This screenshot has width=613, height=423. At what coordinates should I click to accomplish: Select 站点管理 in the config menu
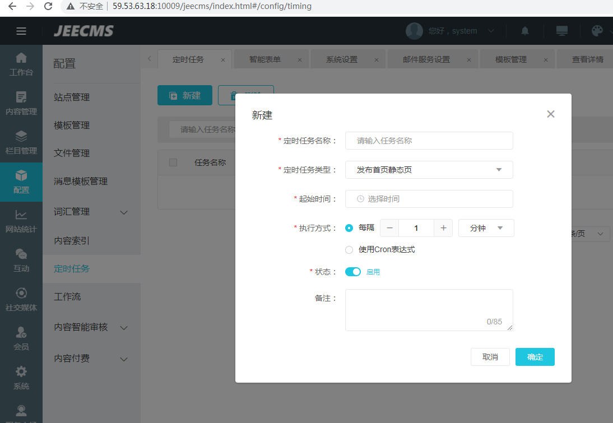[72, 97]
